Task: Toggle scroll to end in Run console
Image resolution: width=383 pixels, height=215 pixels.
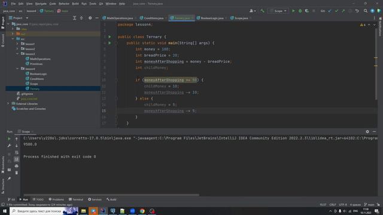Action: click(x=17, y=159)
